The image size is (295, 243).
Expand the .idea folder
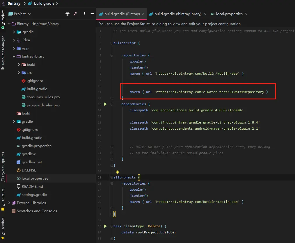coord(14,40)
